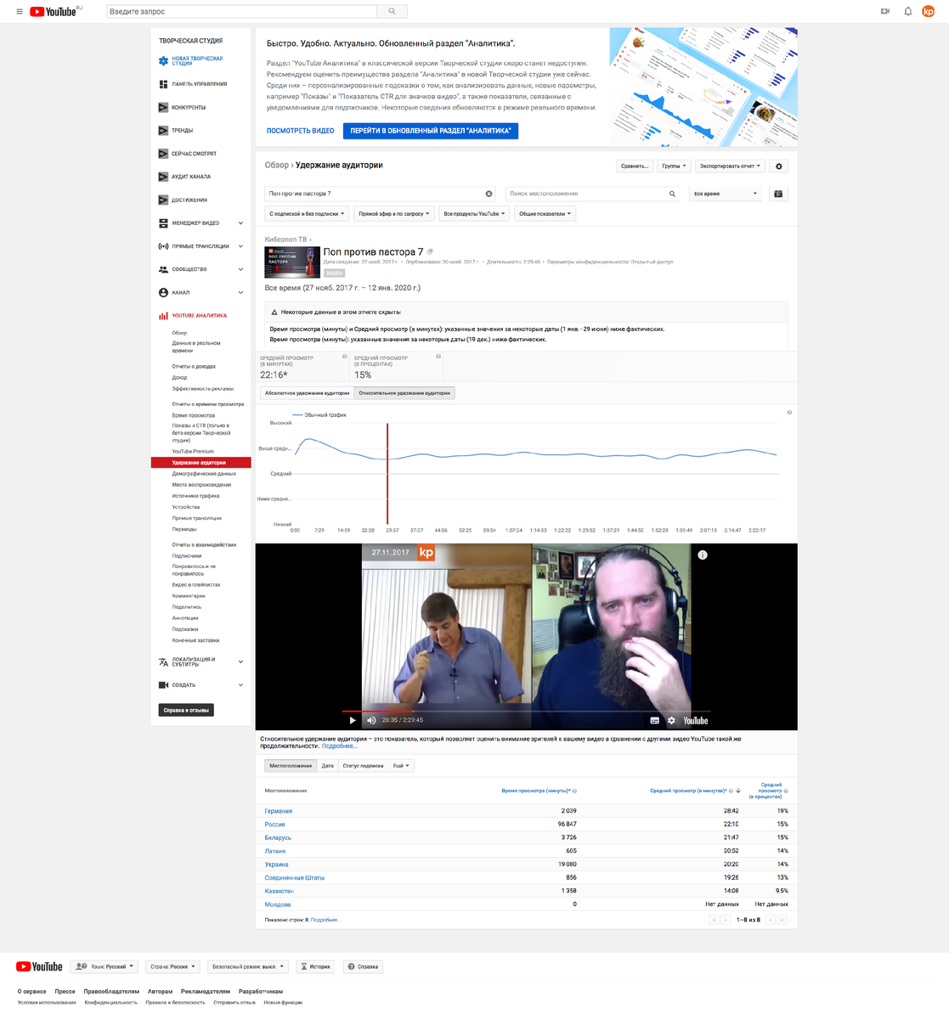Screen dimensions: 949x1019
Task: Open 'С подпиской и без подписки' filter
Action: tap(307, 214)
